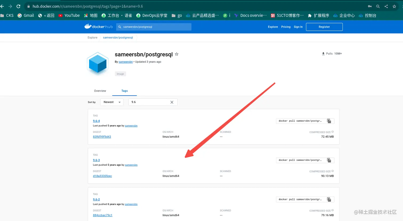Open the 返回 bookmark
403x221 pixels.
[x=46, y=15]
